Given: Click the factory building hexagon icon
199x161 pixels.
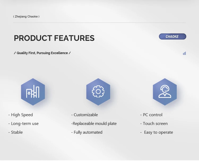Looking at the screenshot, I should click(x=33, y=92).
